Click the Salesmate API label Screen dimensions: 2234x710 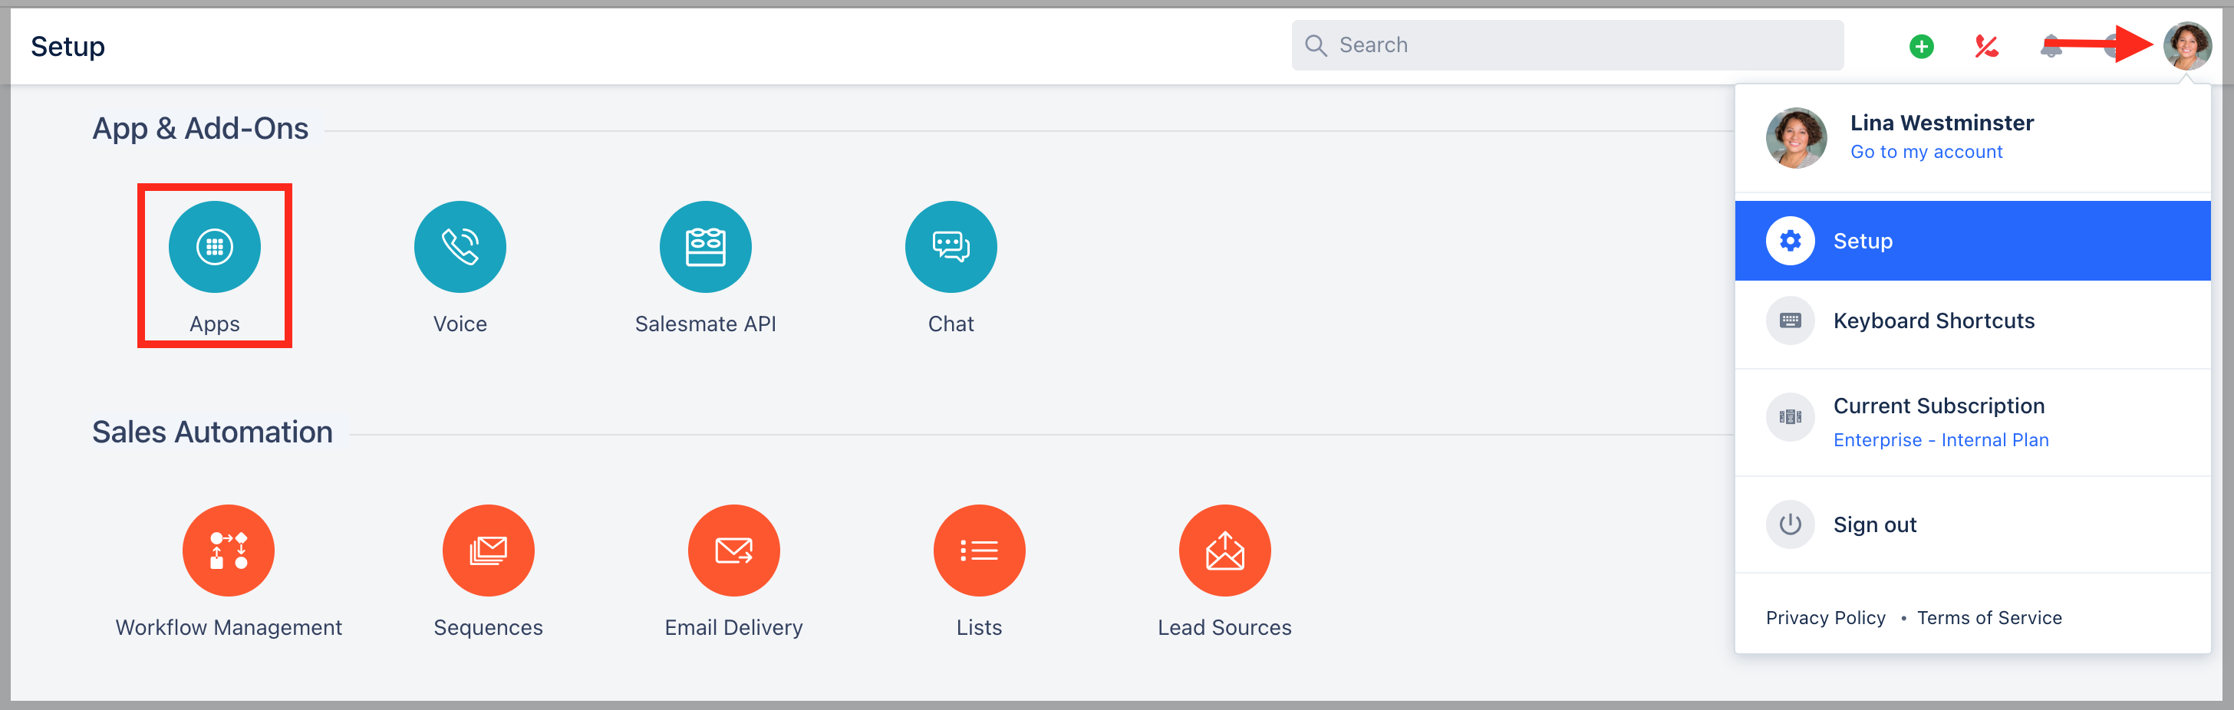pyautogui.click(x=705, y=324)
